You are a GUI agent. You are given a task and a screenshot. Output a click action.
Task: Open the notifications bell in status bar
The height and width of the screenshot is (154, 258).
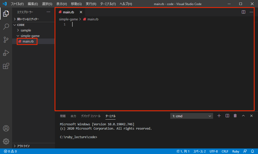click(x=252, y=151)
